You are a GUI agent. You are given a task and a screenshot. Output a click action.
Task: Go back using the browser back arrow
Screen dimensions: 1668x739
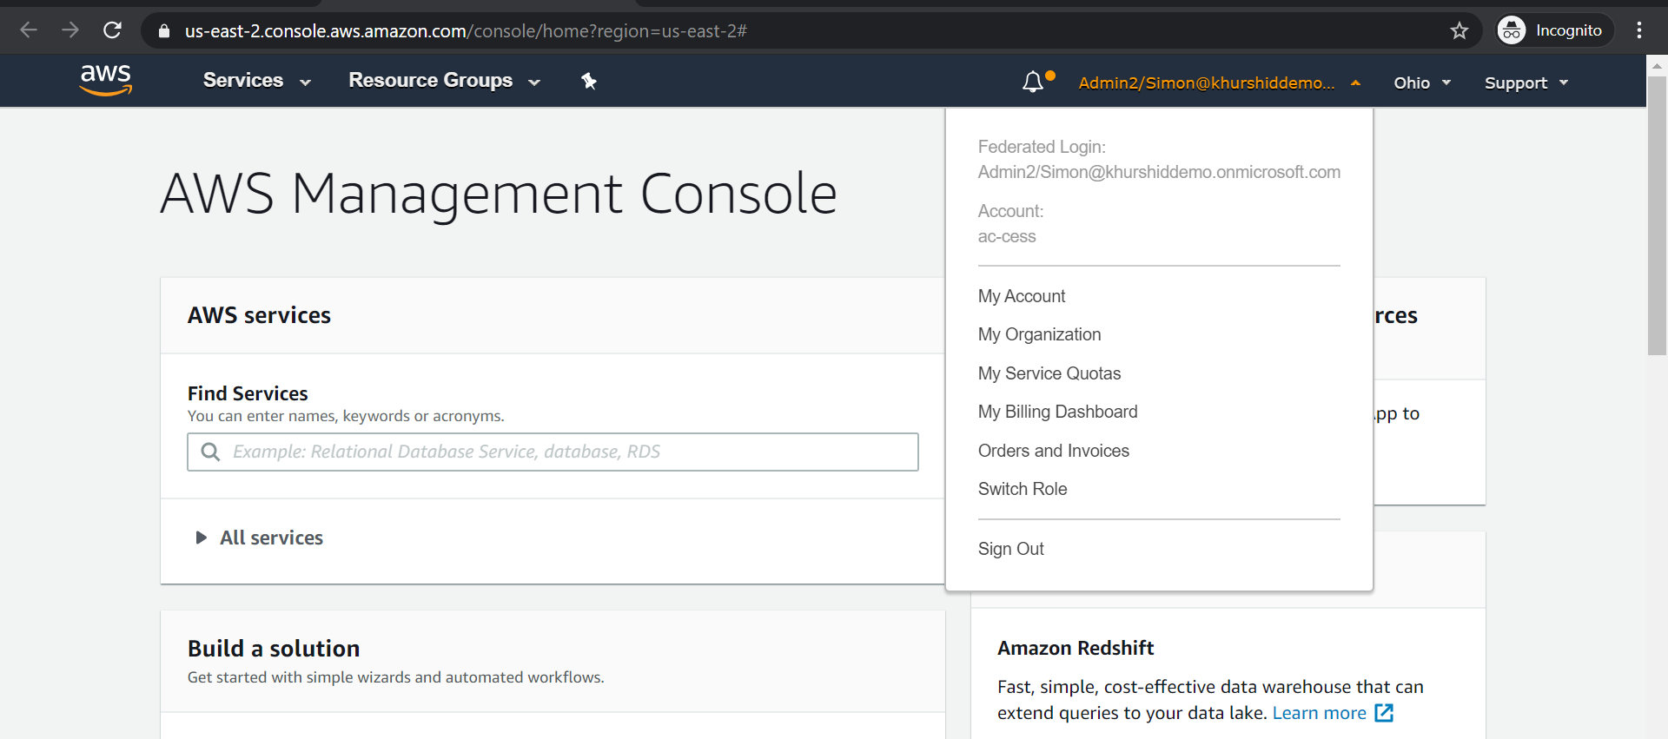[x=29, y=30]
